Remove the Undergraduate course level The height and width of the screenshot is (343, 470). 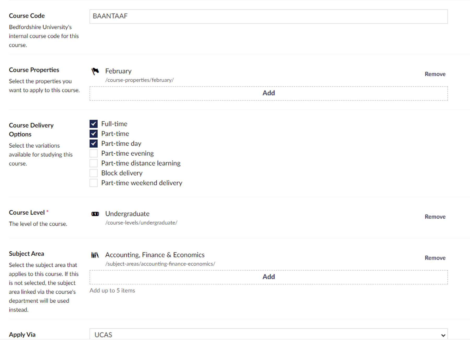(x=435, y=216)
